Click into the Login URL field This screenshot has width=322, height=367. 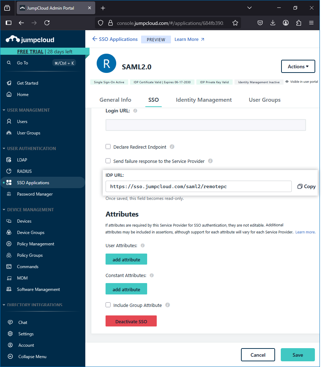pyautogui.click(x=205, y=125)
